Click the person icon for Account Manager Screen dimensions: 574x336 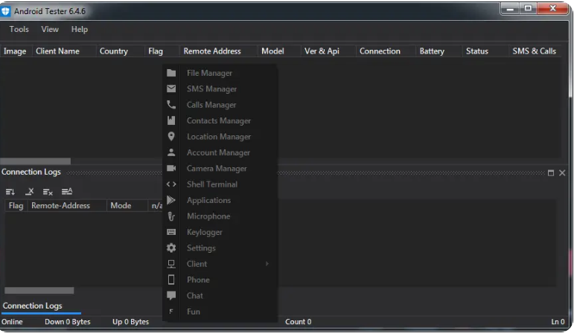(x=171, y=152)
